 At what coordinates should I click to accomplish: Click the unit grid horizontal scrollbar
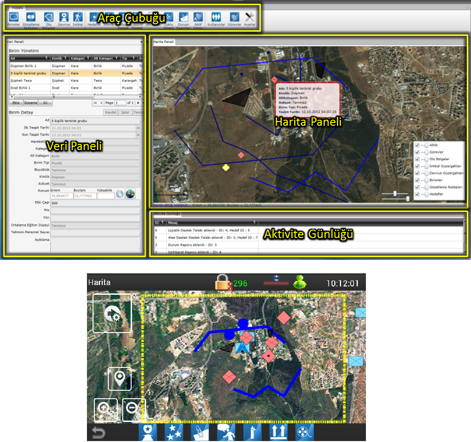76,97
